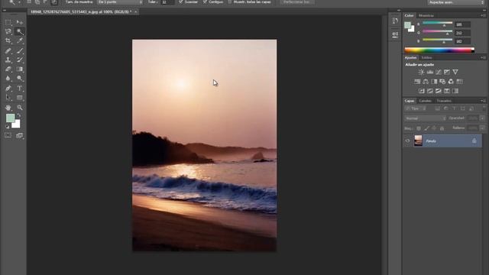489x275 pixels.
Task: Open the layer filter Tipo dropdown
Action: (416, 108)
